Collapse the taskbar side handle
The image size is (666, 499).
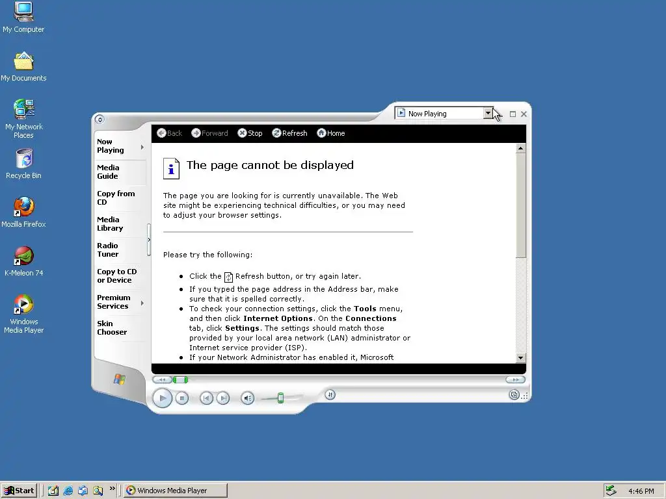point(149,240)
